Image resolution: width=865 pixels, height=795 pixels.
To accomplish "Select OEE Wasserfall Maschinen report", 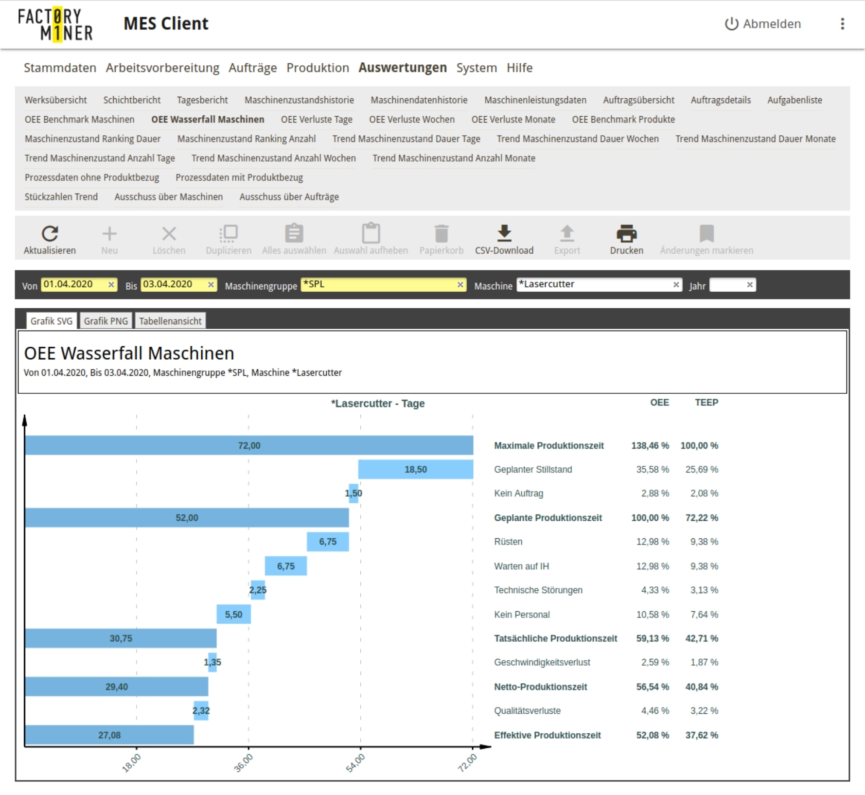I will [208, 120].
